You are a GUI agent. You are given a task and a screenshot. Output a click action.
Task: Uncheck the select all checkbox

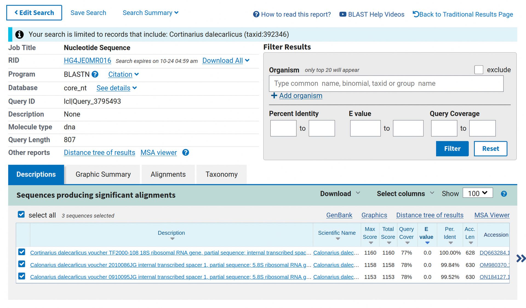[x=21, y=215]
